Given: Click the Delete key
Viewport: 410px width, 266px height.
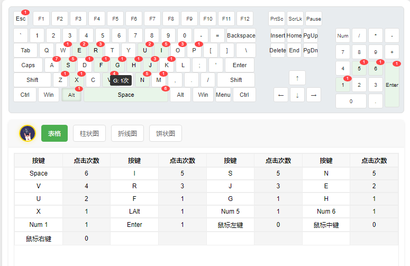Looking at the screenshot, I should (x=278, y=50).
